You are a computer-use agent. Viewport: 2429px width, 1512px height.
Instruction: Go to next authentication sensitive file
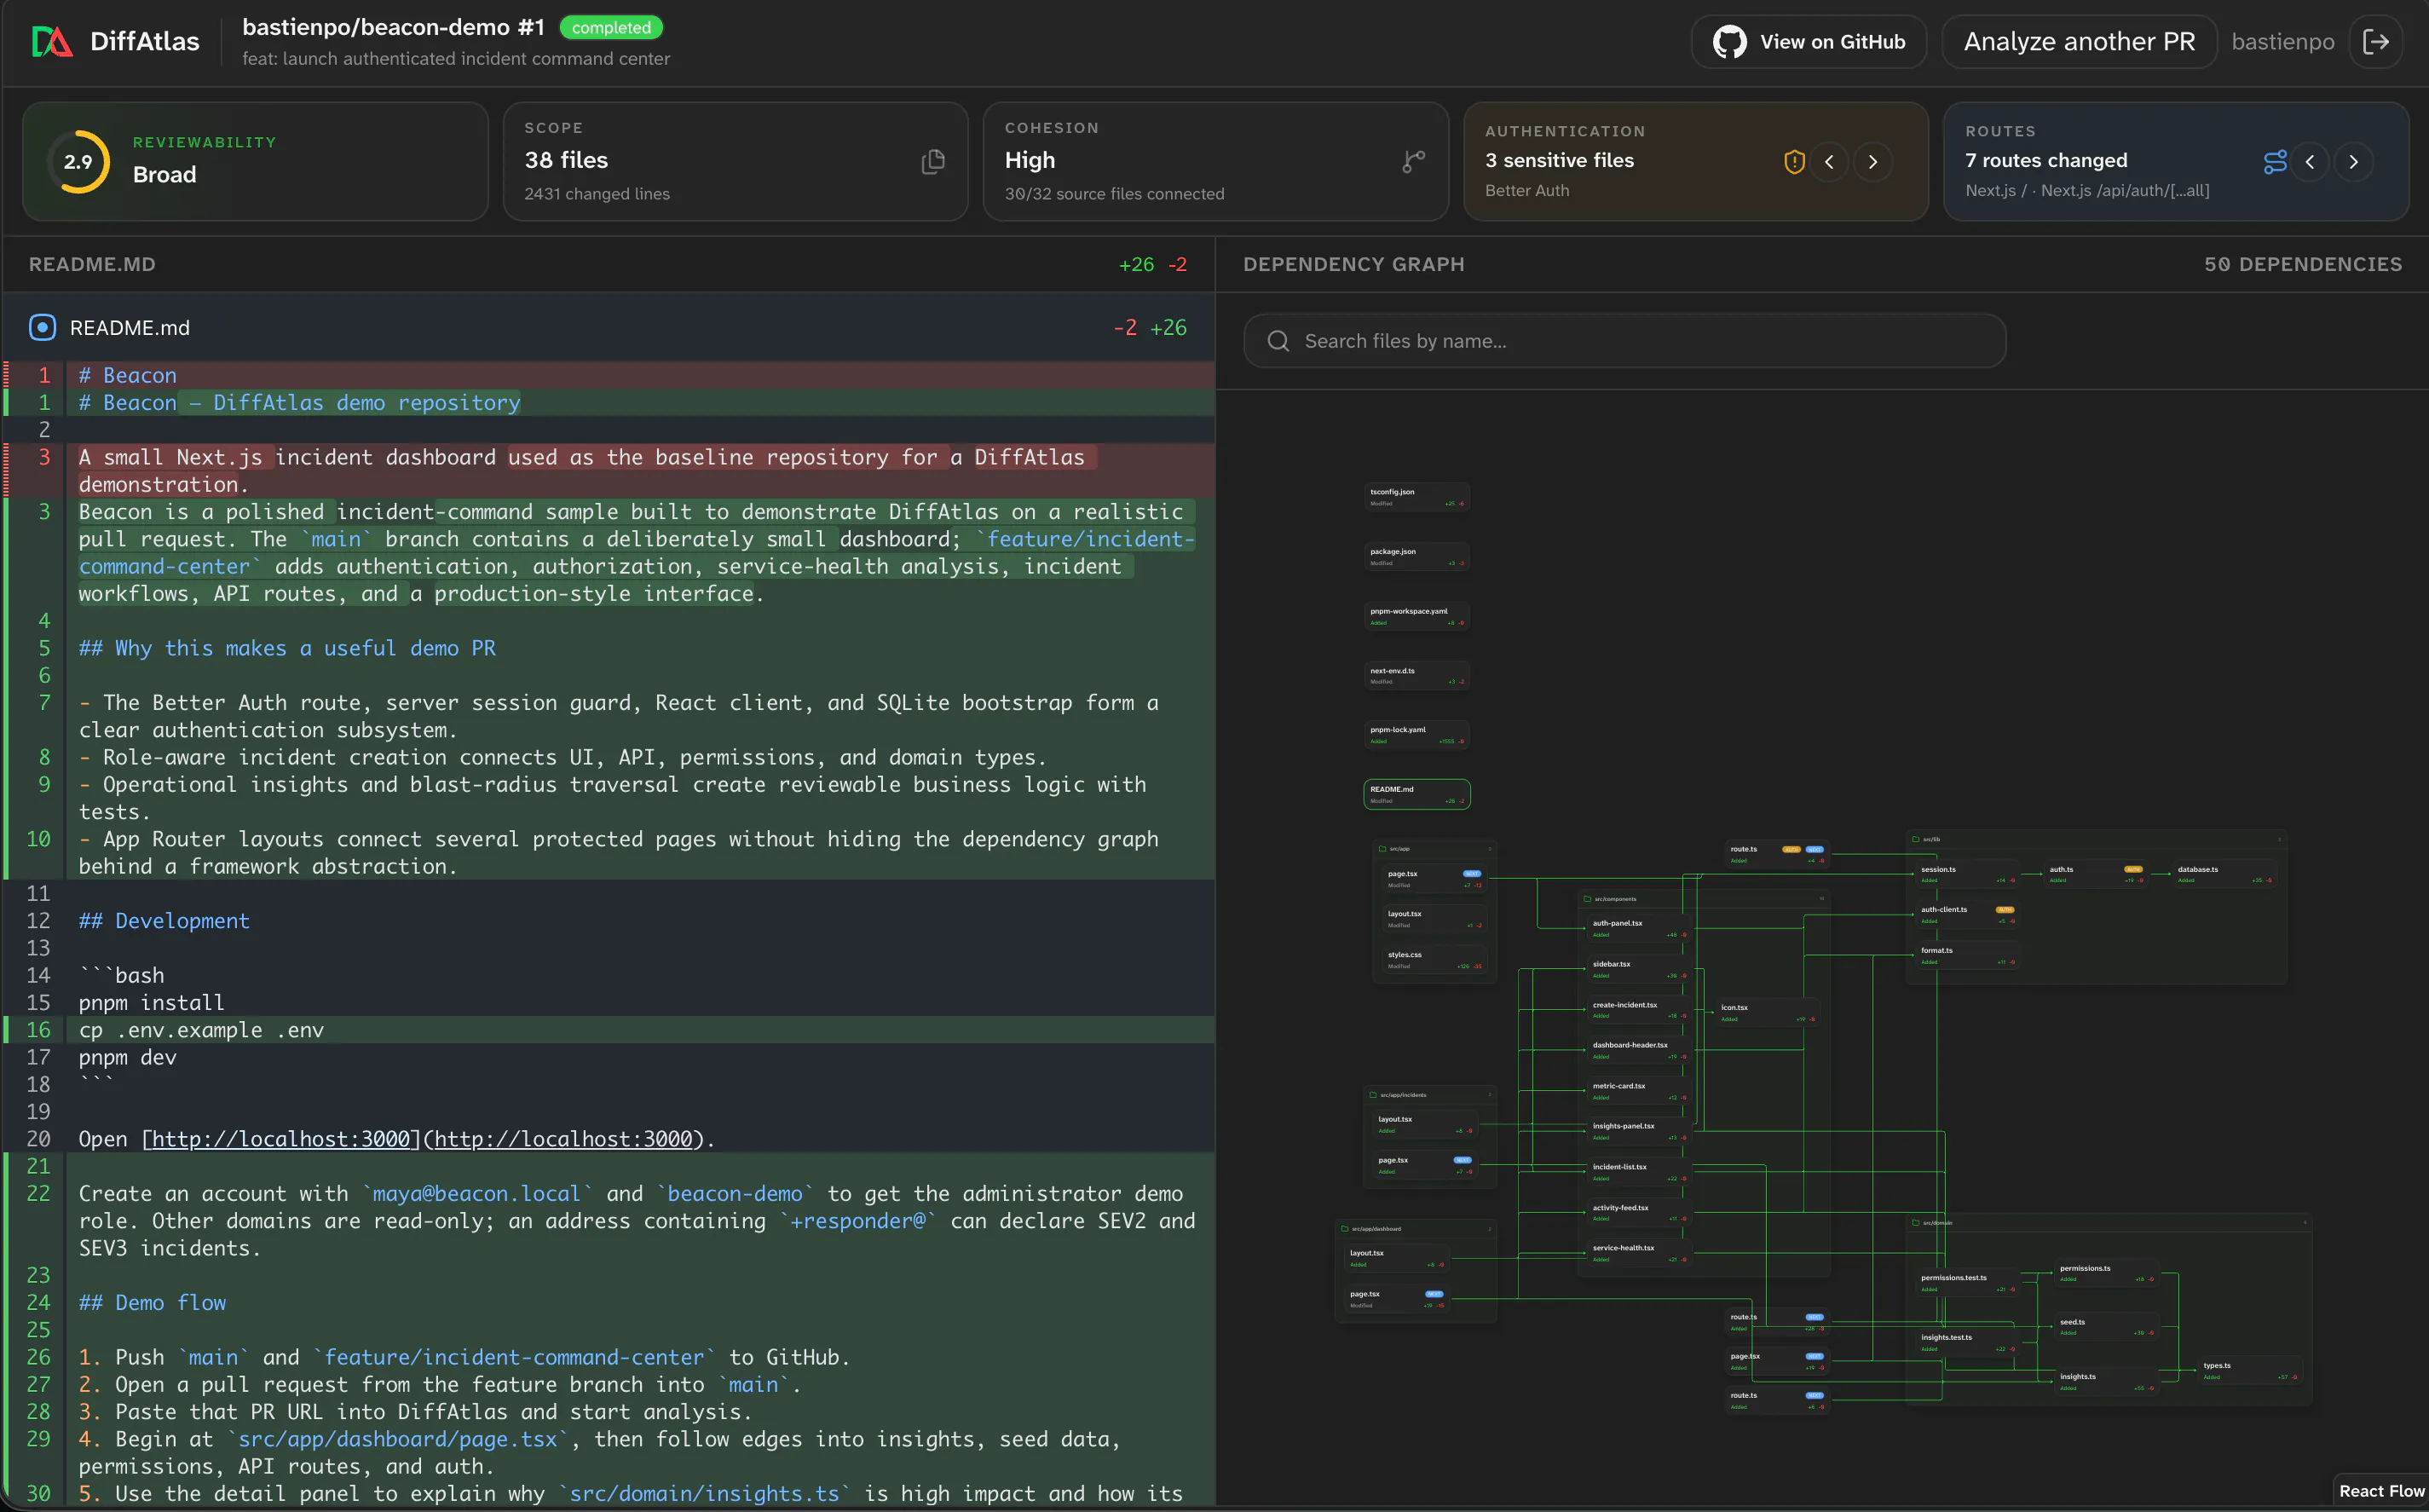coord(1873,161)
